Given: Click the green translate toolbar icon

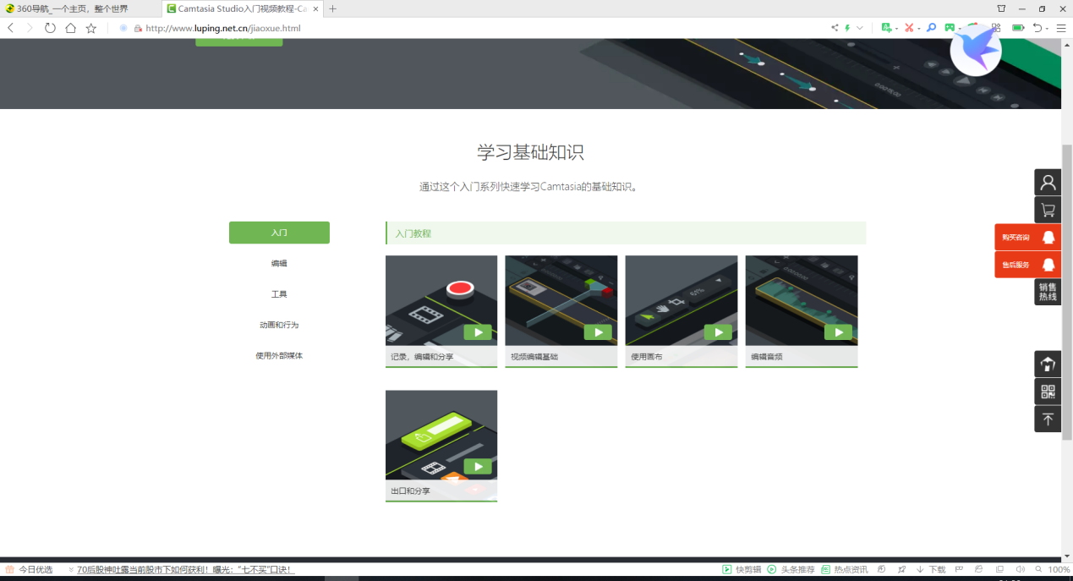Looking at the screenshot, I should pos(886,28).
